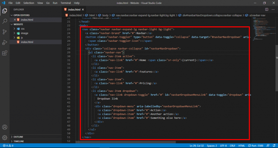Open the editor More Actions ellipsis
This screenshot has height=148, width=278.
273,9
